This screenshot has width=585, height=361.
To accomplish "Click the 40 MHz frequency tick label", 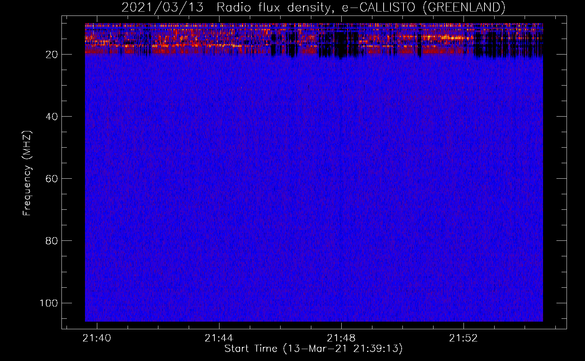I will click(52, 117).
